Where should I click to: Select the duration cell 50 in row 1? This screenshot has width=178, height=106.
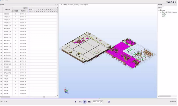(x=15, y=14)
